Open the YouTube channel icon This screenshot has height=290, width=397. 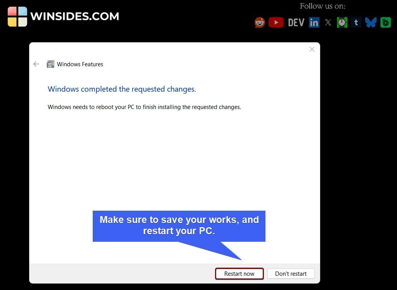(276, 23)
